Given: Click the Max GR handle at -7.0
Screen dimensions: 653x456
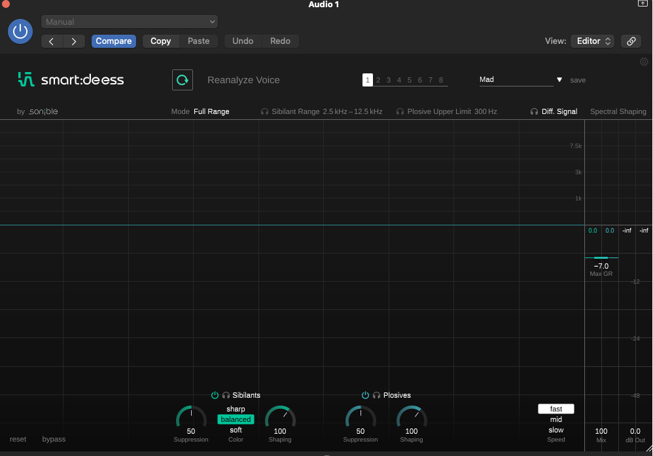Looking at the screenshot, I should [601, 258].
